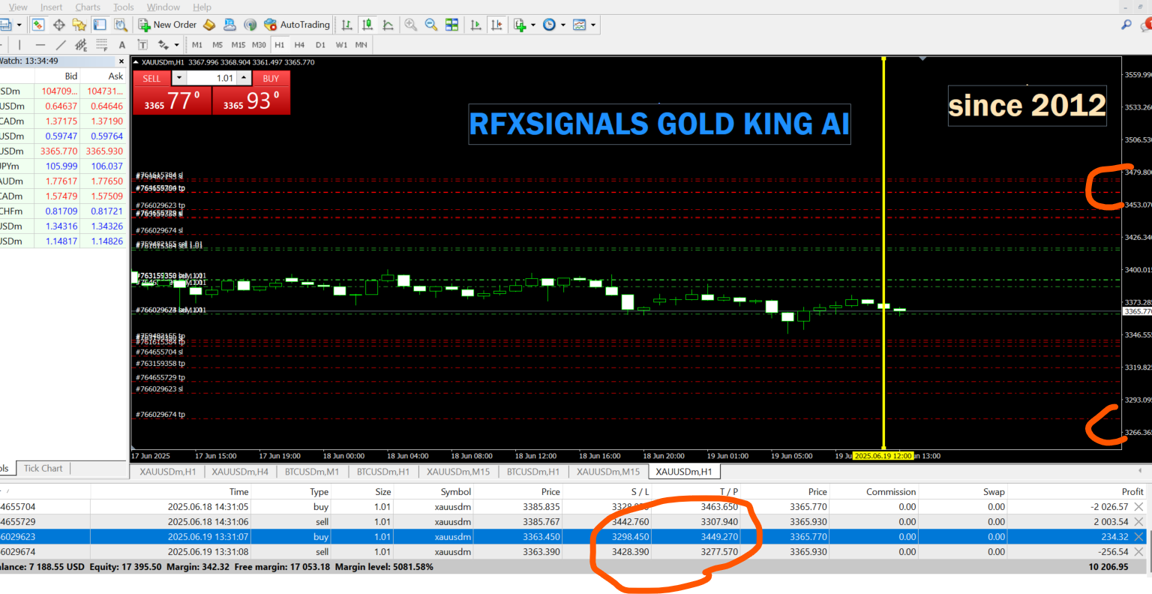Expand the Profiles dropdown arrow
1152x594 pixels.
coord(19,25)
